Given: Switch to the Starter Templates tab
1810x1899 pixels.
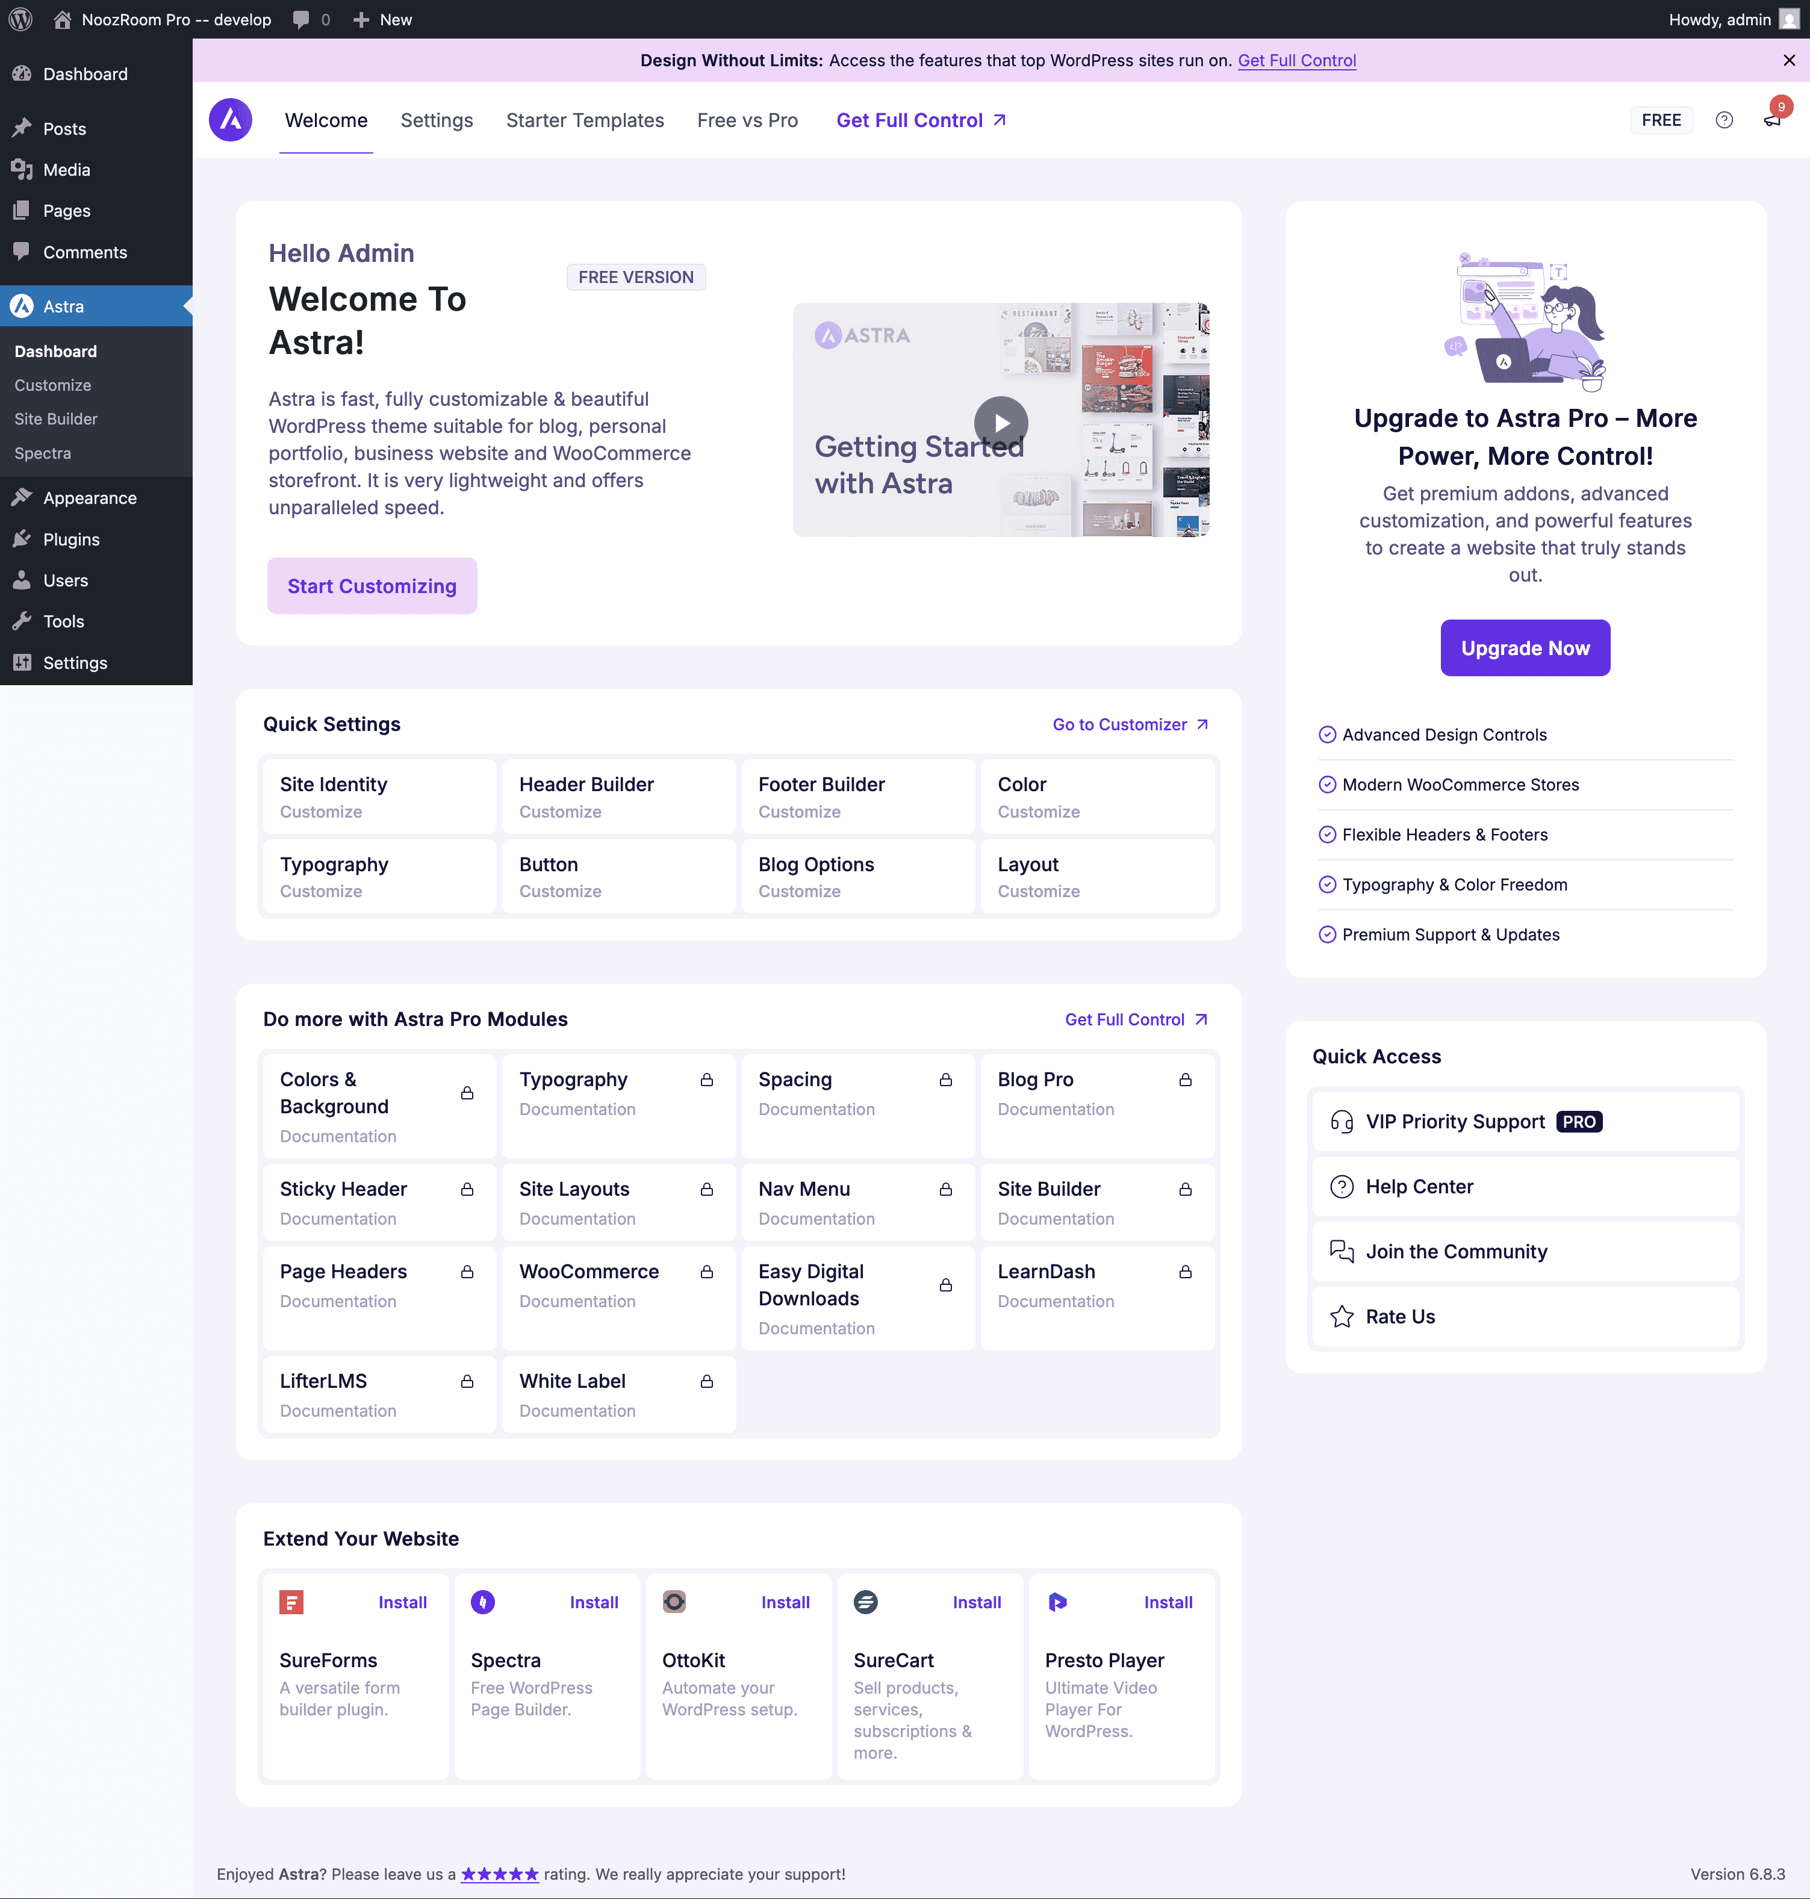Looking at the screenshot, I should coord(585,120).
